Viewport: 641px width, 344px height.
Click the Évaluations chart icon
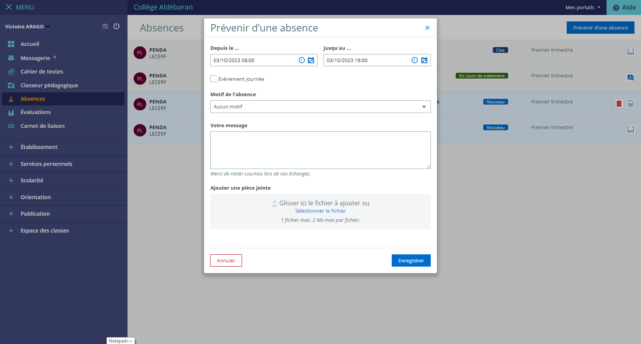[11, 112]
